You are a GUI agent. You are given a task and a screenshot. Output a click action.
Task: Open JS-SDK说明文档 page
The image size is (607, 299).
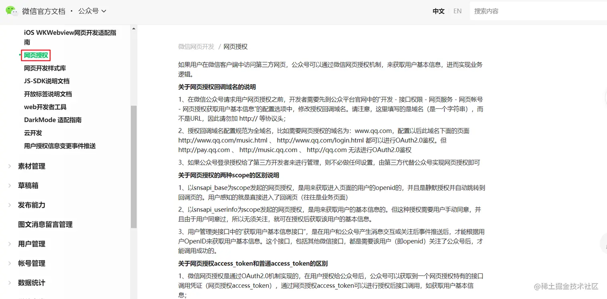click(47, 81)
